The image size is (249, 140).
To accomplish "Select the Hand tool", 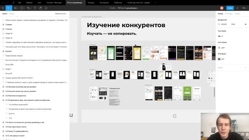I will (40, 8).
